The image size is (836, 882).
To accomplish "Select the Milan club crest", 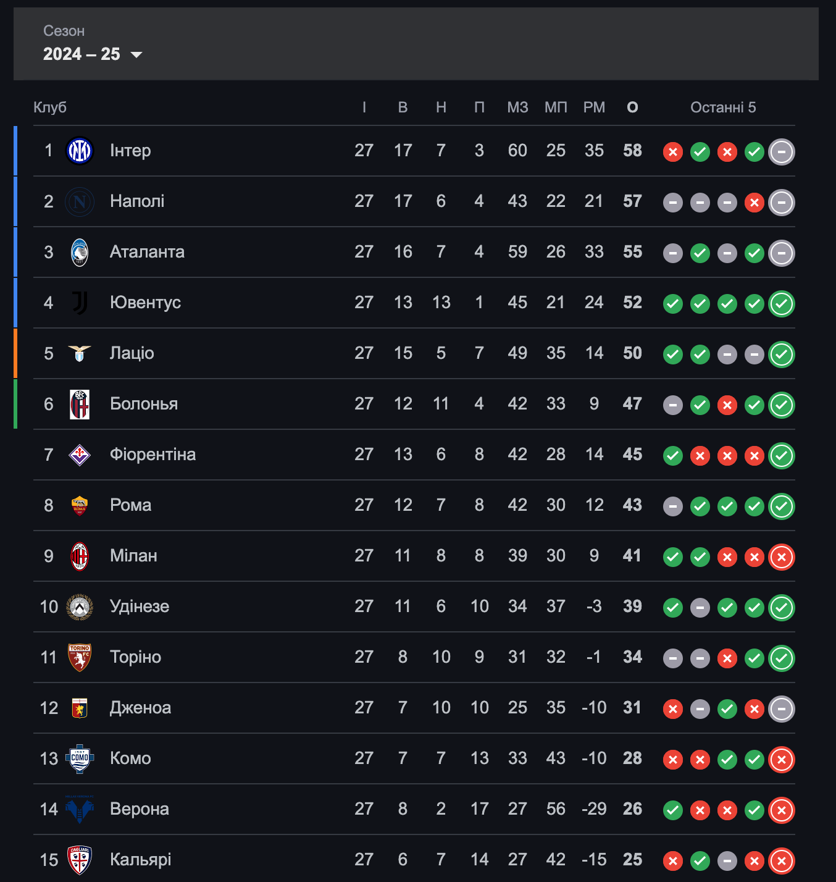I will point(80,556).
